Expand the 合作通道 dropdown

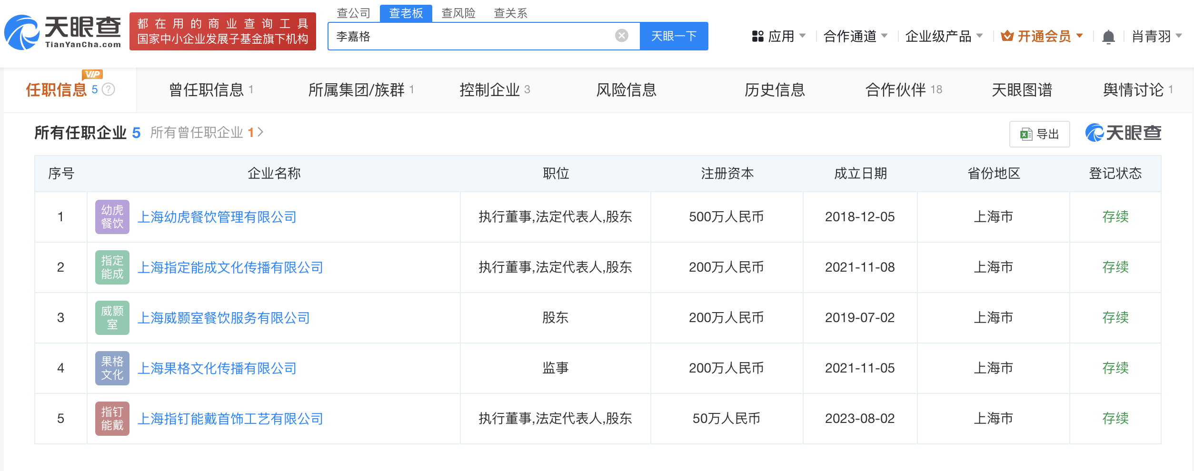click(x=856, y=36)
